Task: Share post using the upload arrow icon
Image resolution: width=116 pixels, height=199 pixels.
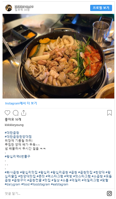Action: (x=24, y=113)
